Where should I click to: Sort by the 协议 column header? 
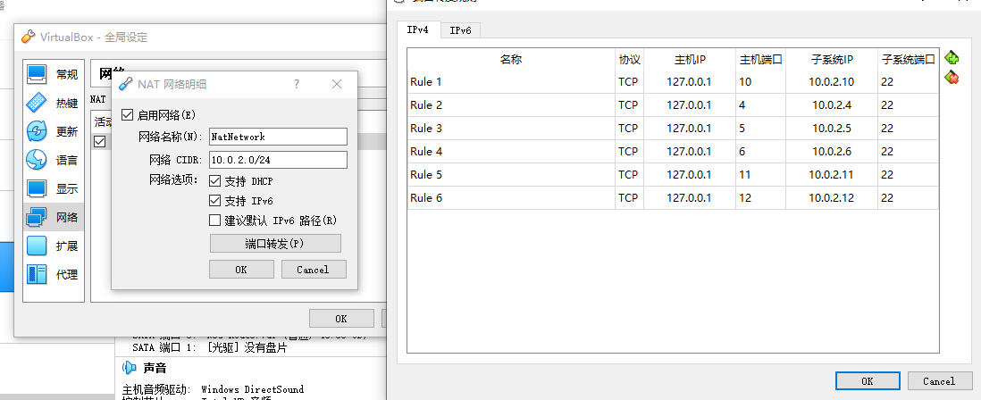(629, 59)
